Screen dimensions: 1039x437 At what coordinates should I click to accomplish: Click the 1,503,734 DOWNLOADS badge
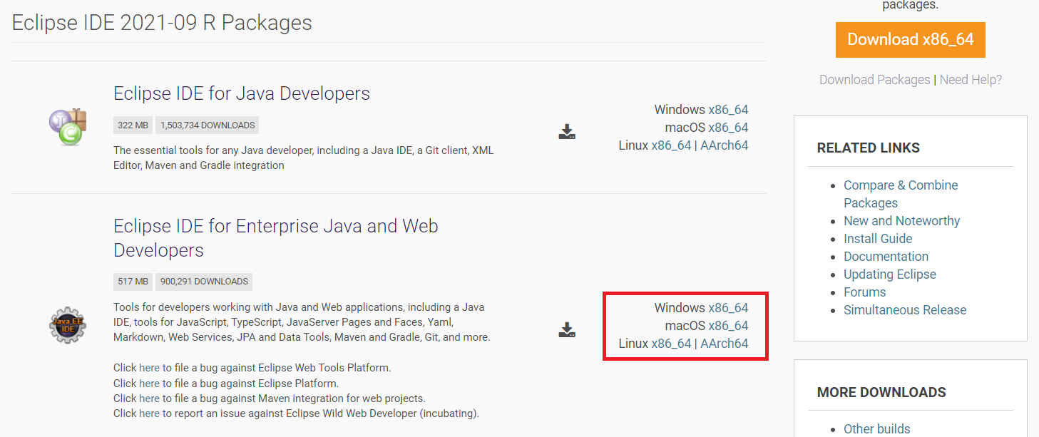click(208, 125)
